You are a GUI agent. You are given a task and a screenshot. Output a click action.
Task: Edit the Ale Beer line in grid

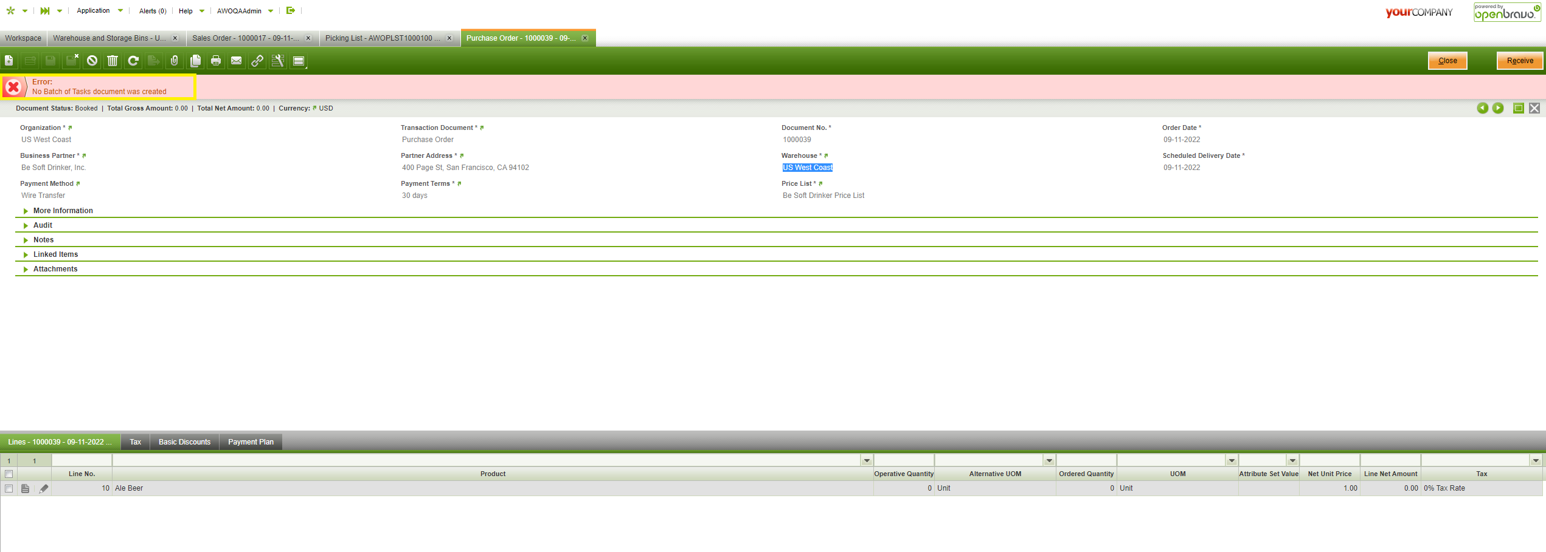click(x=44, y=489)
